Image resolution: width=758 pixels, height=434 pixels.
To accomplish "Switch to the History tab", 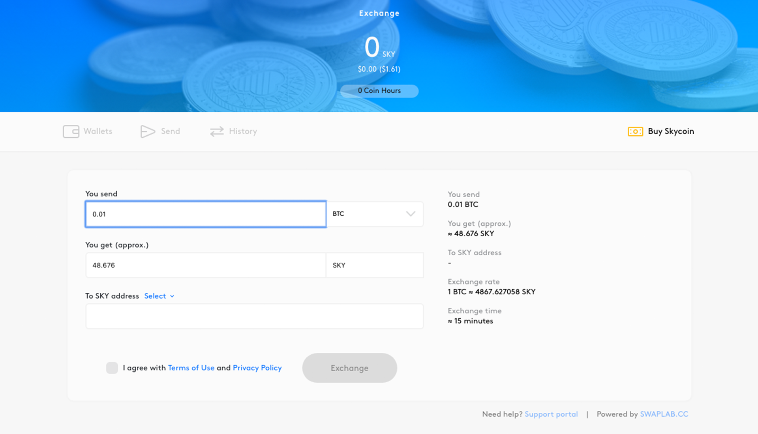I will (242, 131).
